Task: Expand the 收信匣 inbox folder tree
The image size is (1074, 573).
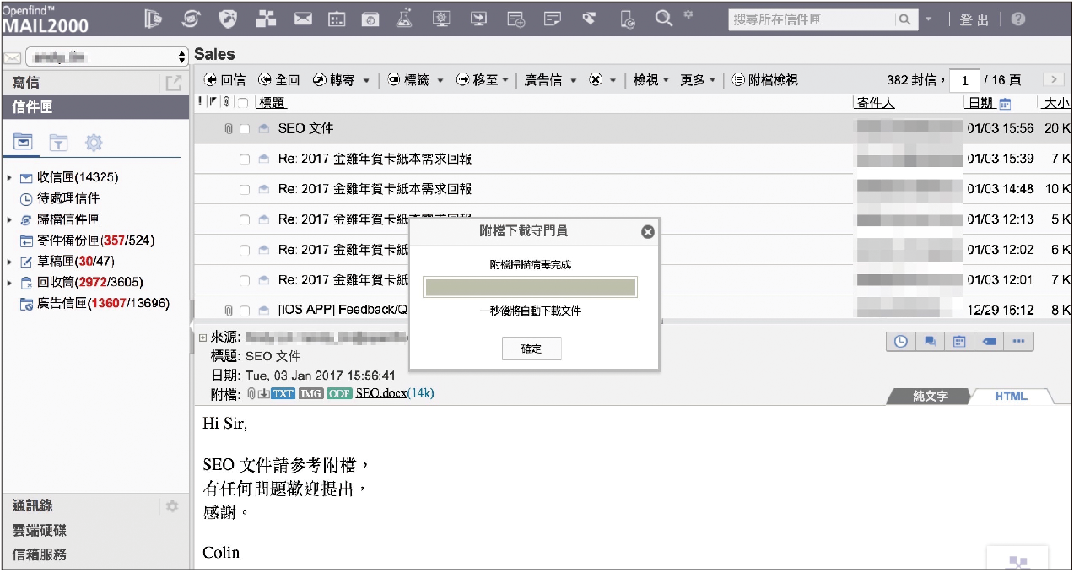Action: tap(9, 178)
